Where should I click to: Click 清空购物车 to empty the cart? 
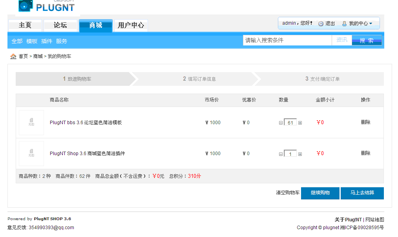[x=287, y=193]
